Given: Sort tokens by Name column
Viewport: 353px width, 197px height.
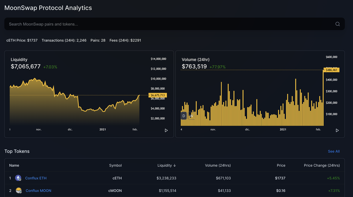Looking at the screenshot, I should click(14, 165).
